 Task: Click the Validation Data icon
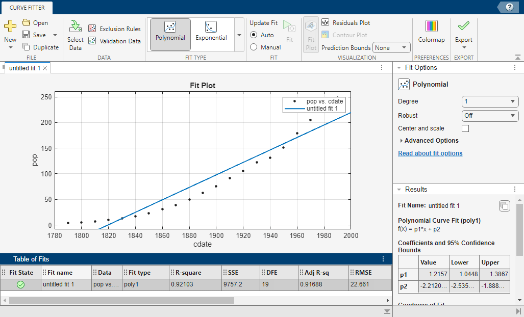point(92,41)
